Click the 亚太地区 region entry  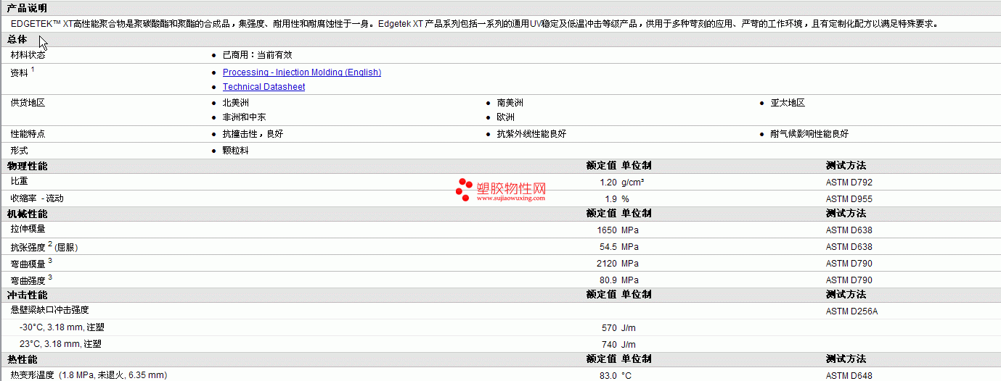[788, 103]
